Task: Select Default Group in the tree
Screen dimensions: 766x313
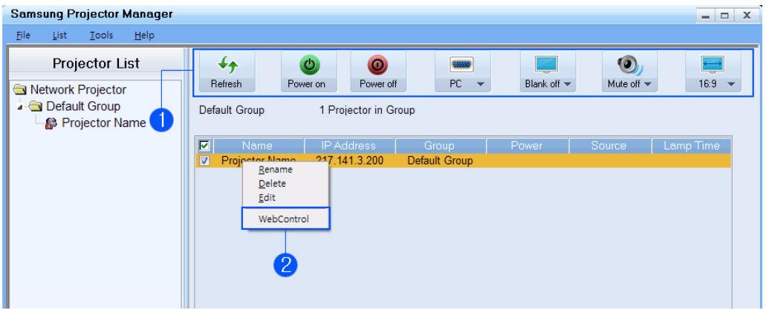Action: (83, 106)
